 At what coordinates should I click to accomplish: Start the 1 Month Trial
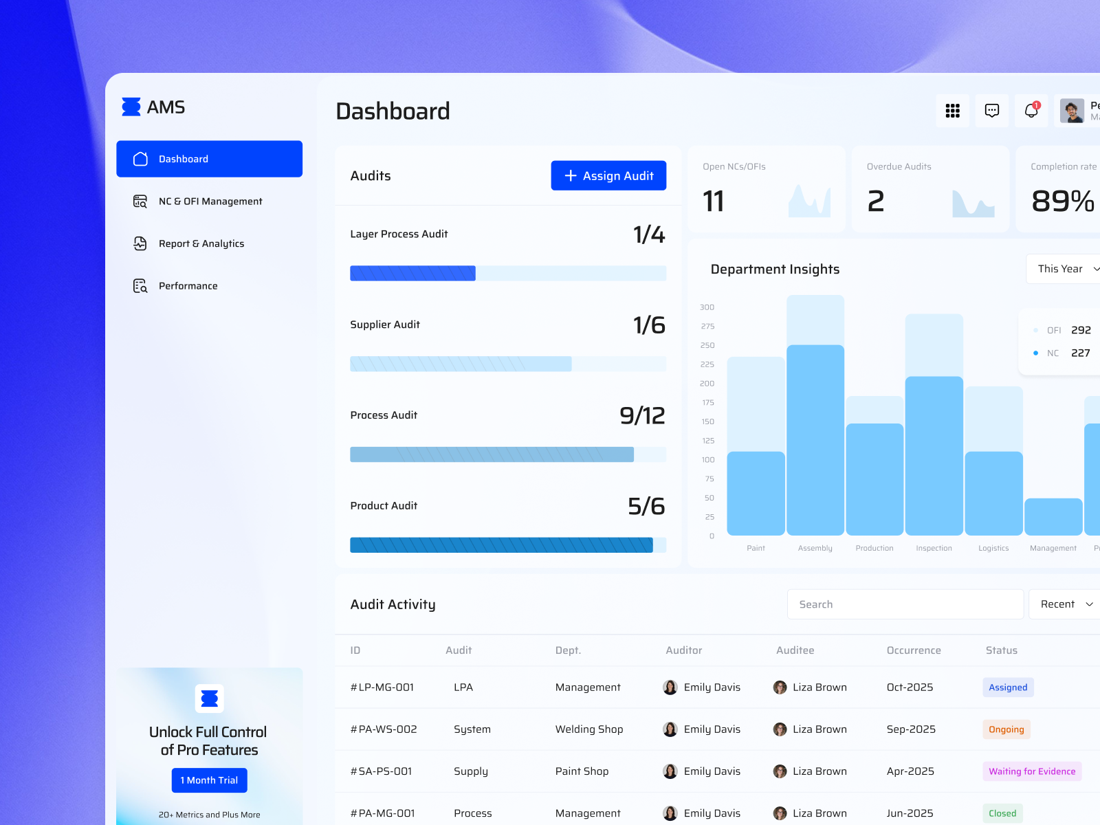(x=210, y=780)
